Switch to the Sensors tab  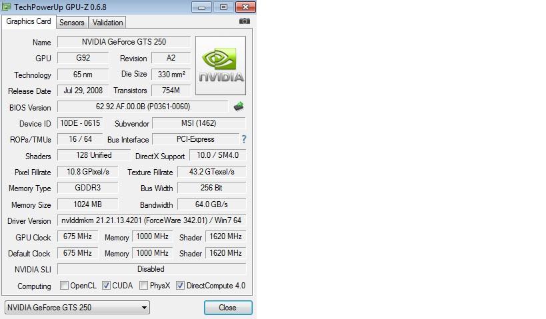[x=72, y=23]
